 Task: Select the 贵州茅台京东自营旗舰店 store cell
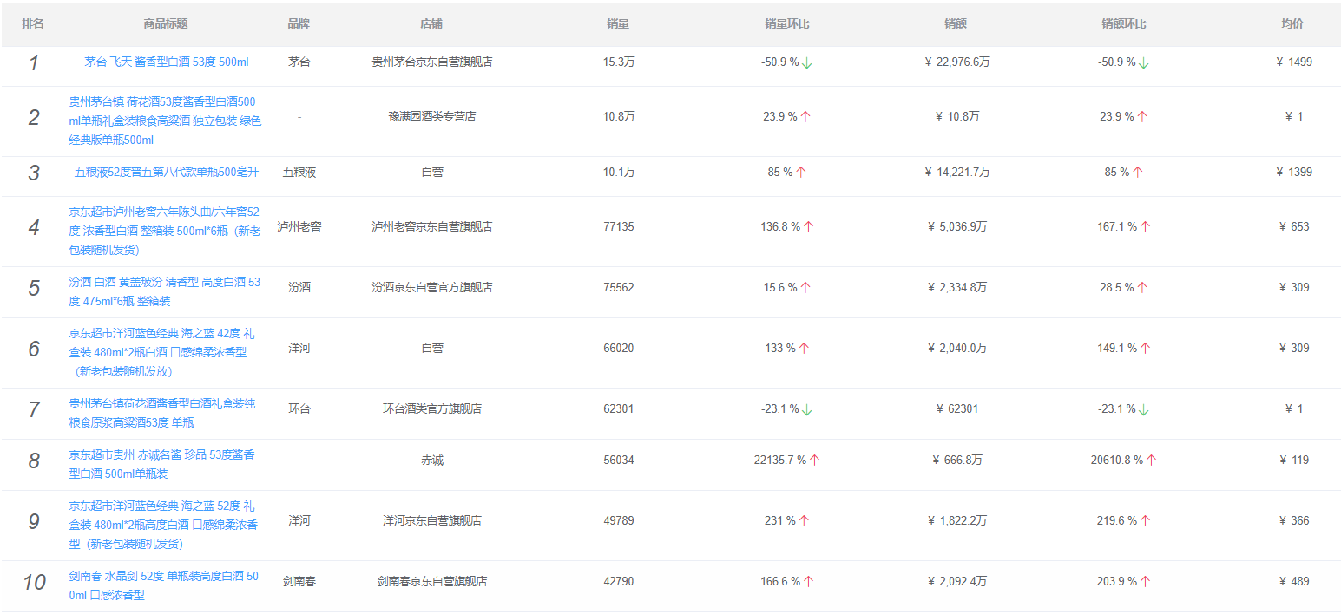pyautogui.click(x=431, y=62)
